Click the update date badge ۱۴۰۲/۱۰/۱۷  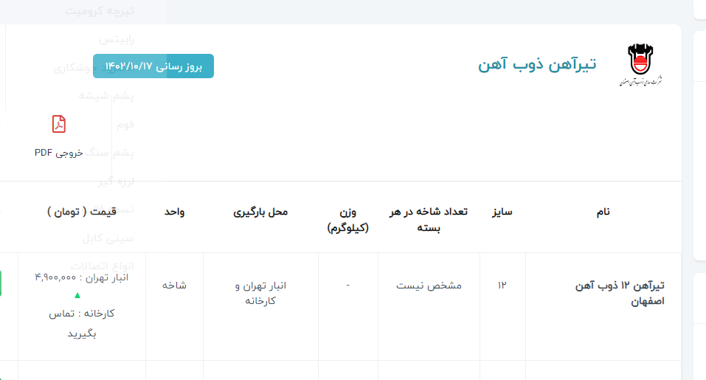(153, 66)
